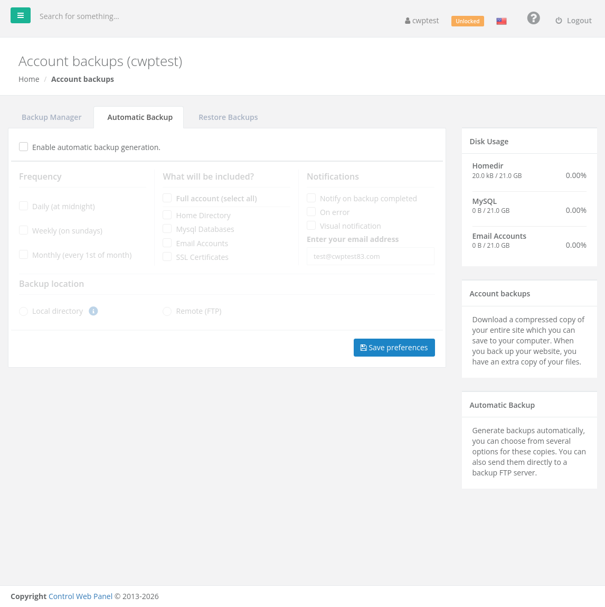The height and width of the screenshot is (607, 605).
Task: Tick Home Directory checkbox
Action: (x=167, y=215)
